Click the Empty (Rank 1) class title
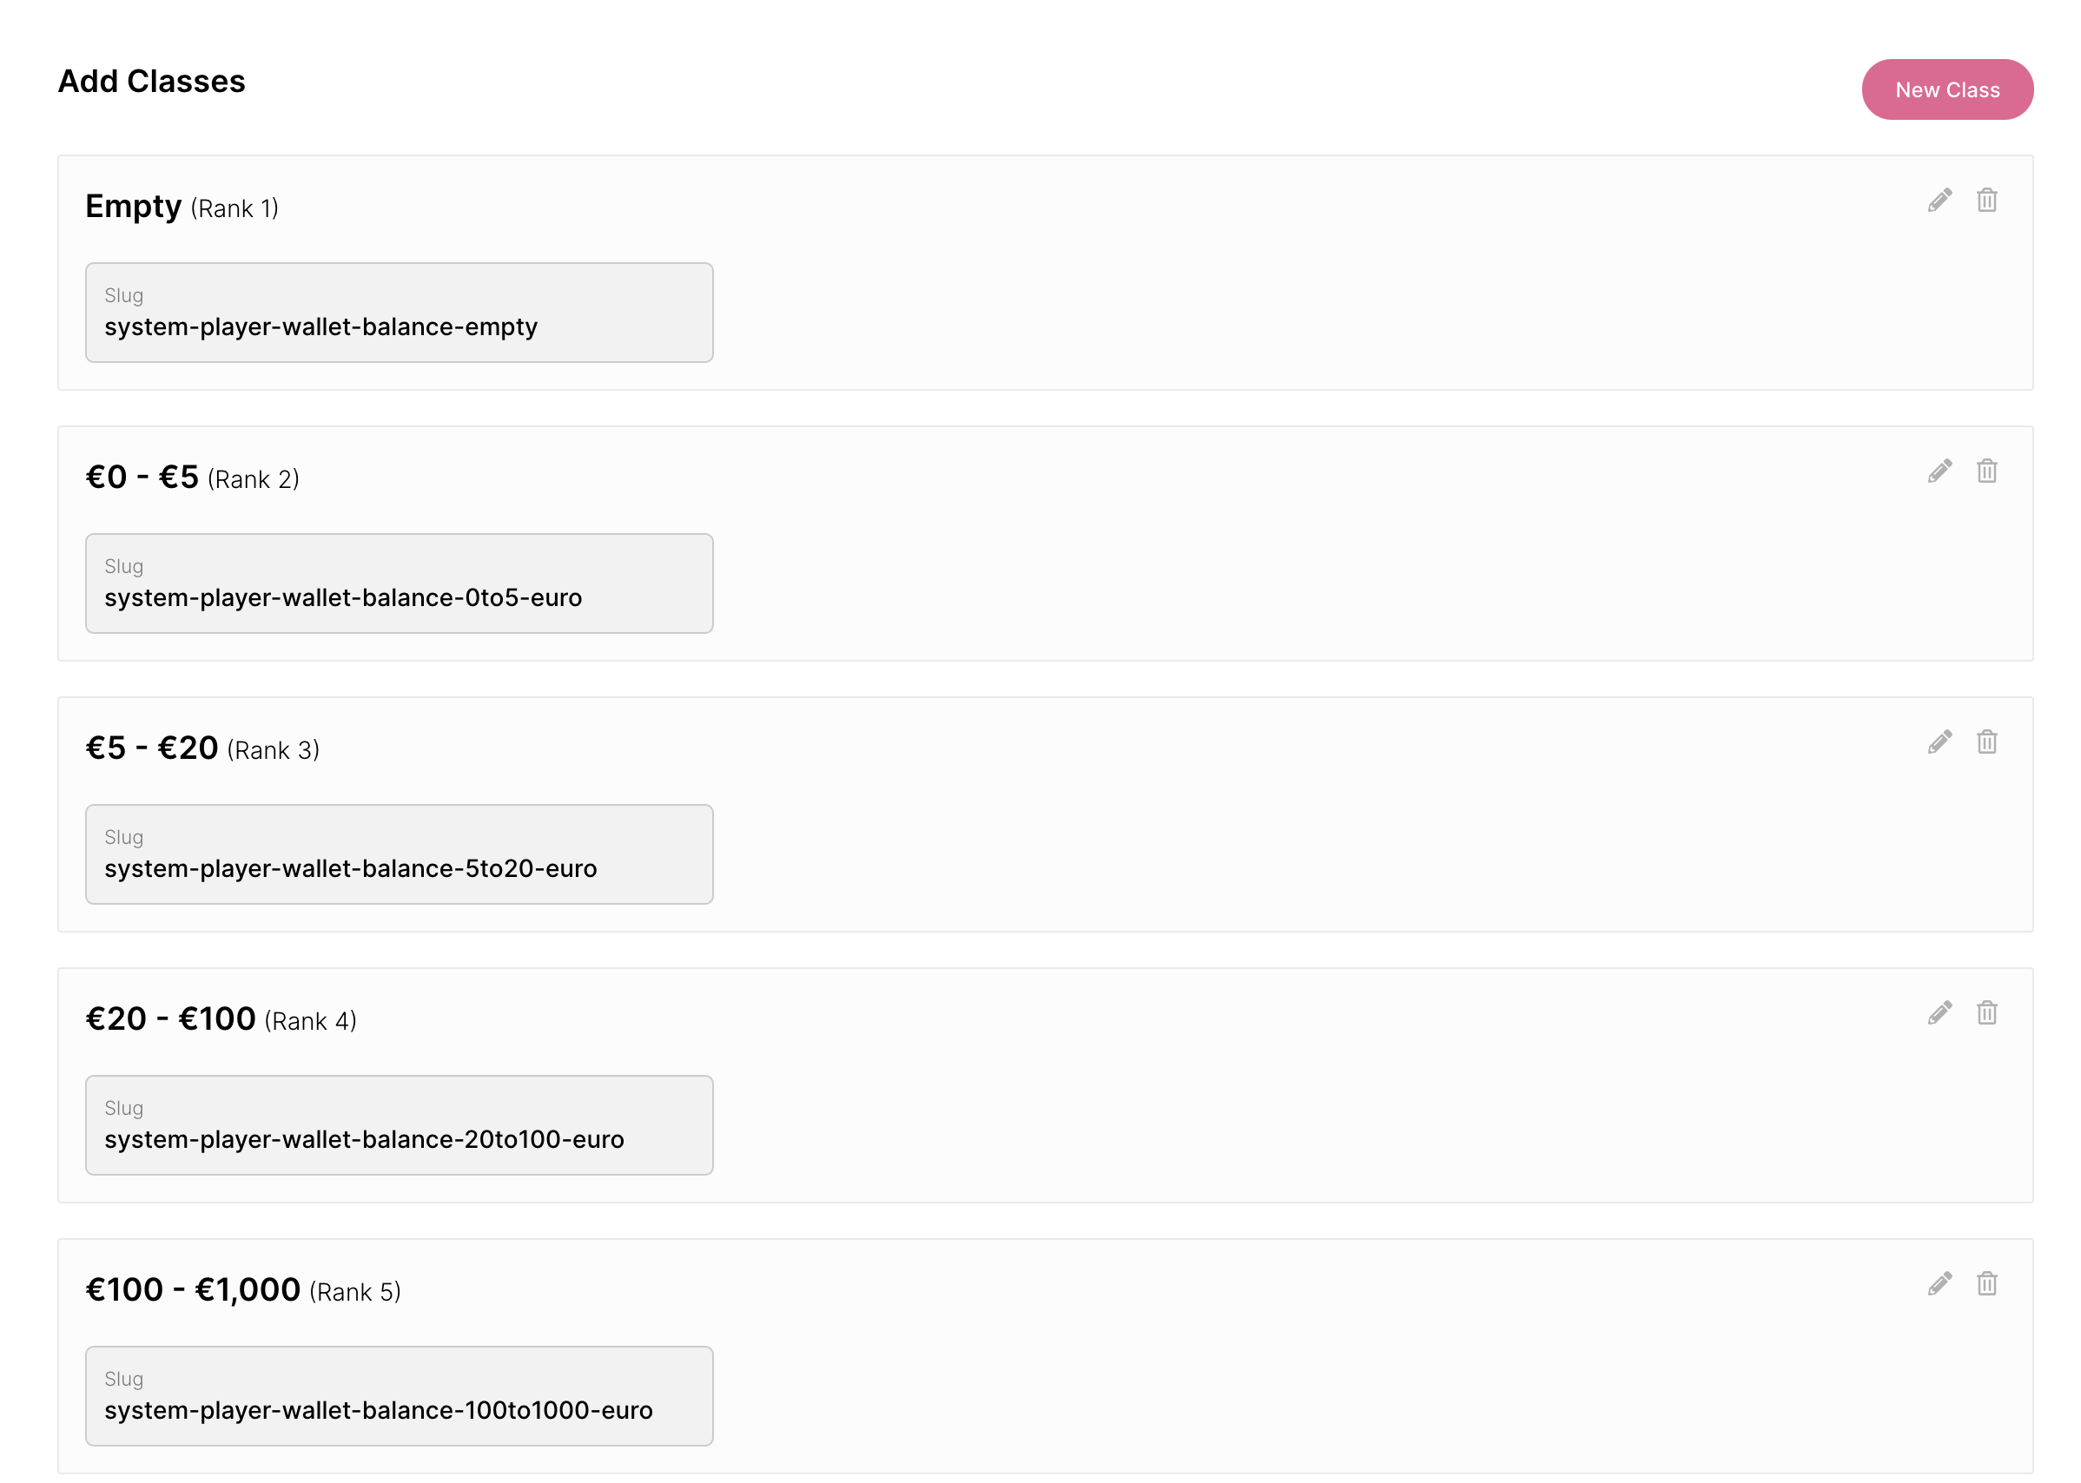 tap(182, 208)
